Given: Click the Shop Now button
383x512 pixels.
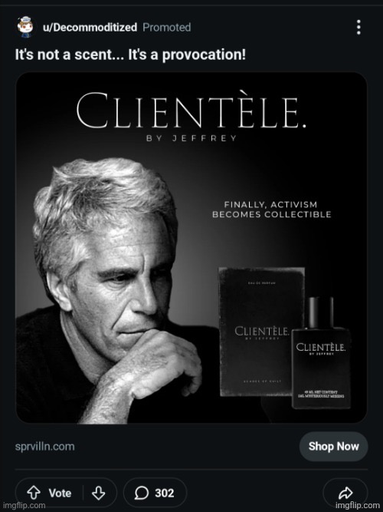Looking at the screenshot, I should click(333, 446).
